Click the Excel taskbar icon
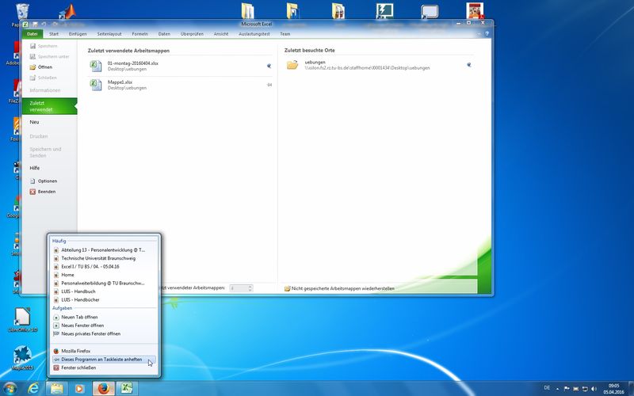The image size is (634, 396). (x=124, y=389)
